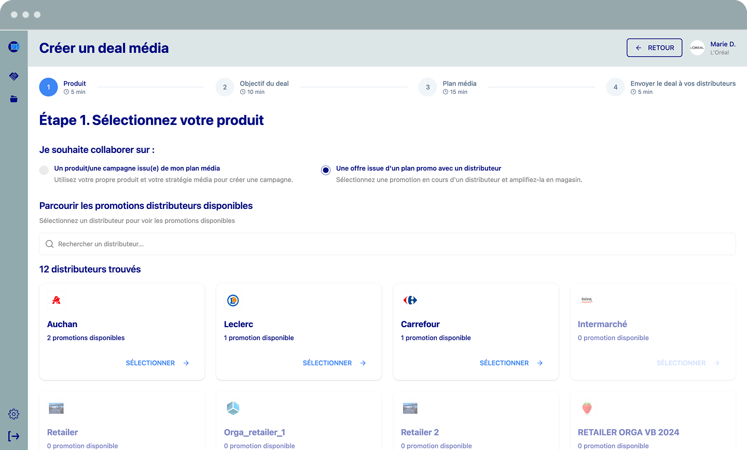Click the Retailer 2 thumbnail image
Screen dimensions: 747x450
coord(410,409)
